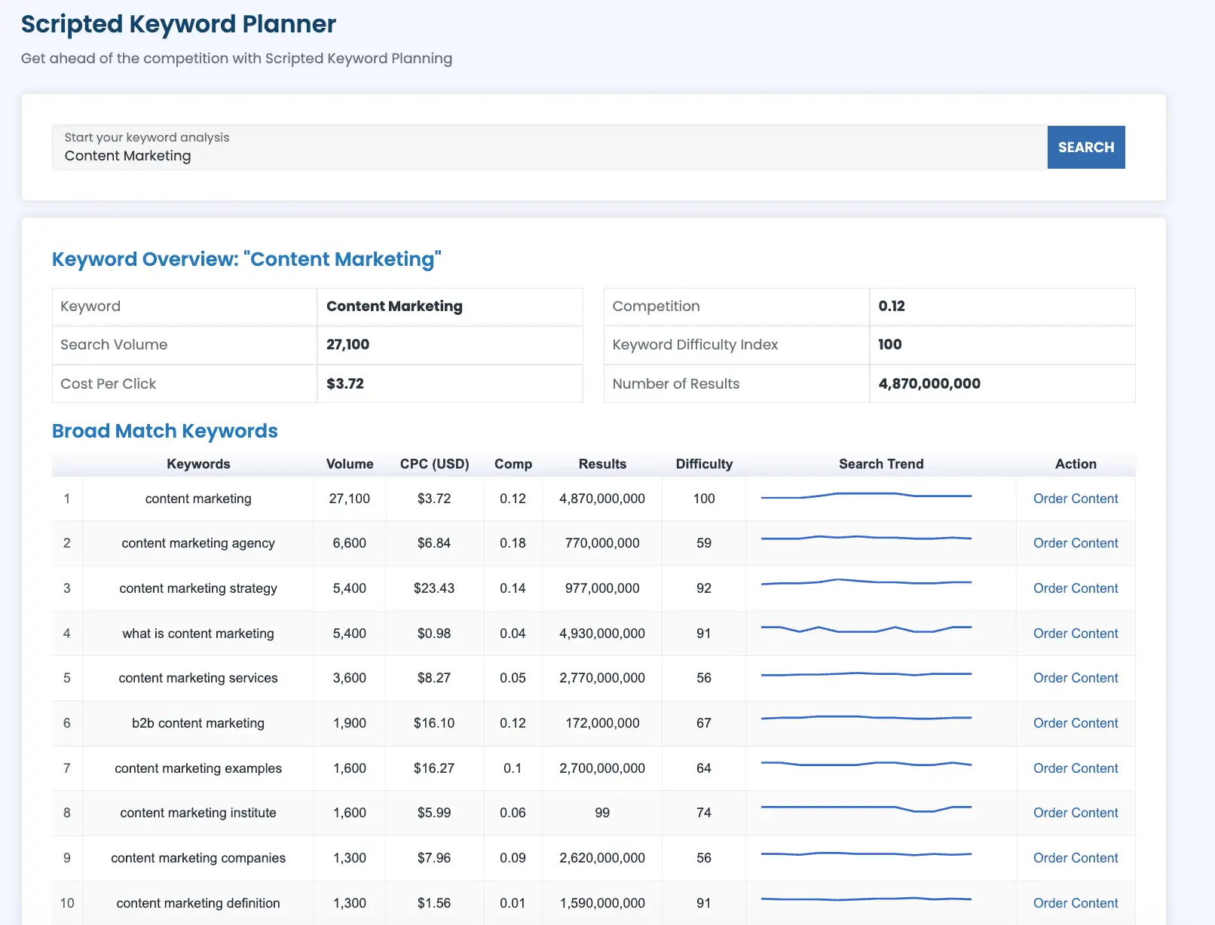
Task: Click the Volume column header
Action: point(350,464)
